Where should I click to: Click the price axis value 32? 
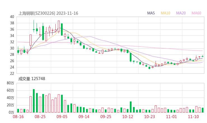pyautogui.click(x=12, y=42)
